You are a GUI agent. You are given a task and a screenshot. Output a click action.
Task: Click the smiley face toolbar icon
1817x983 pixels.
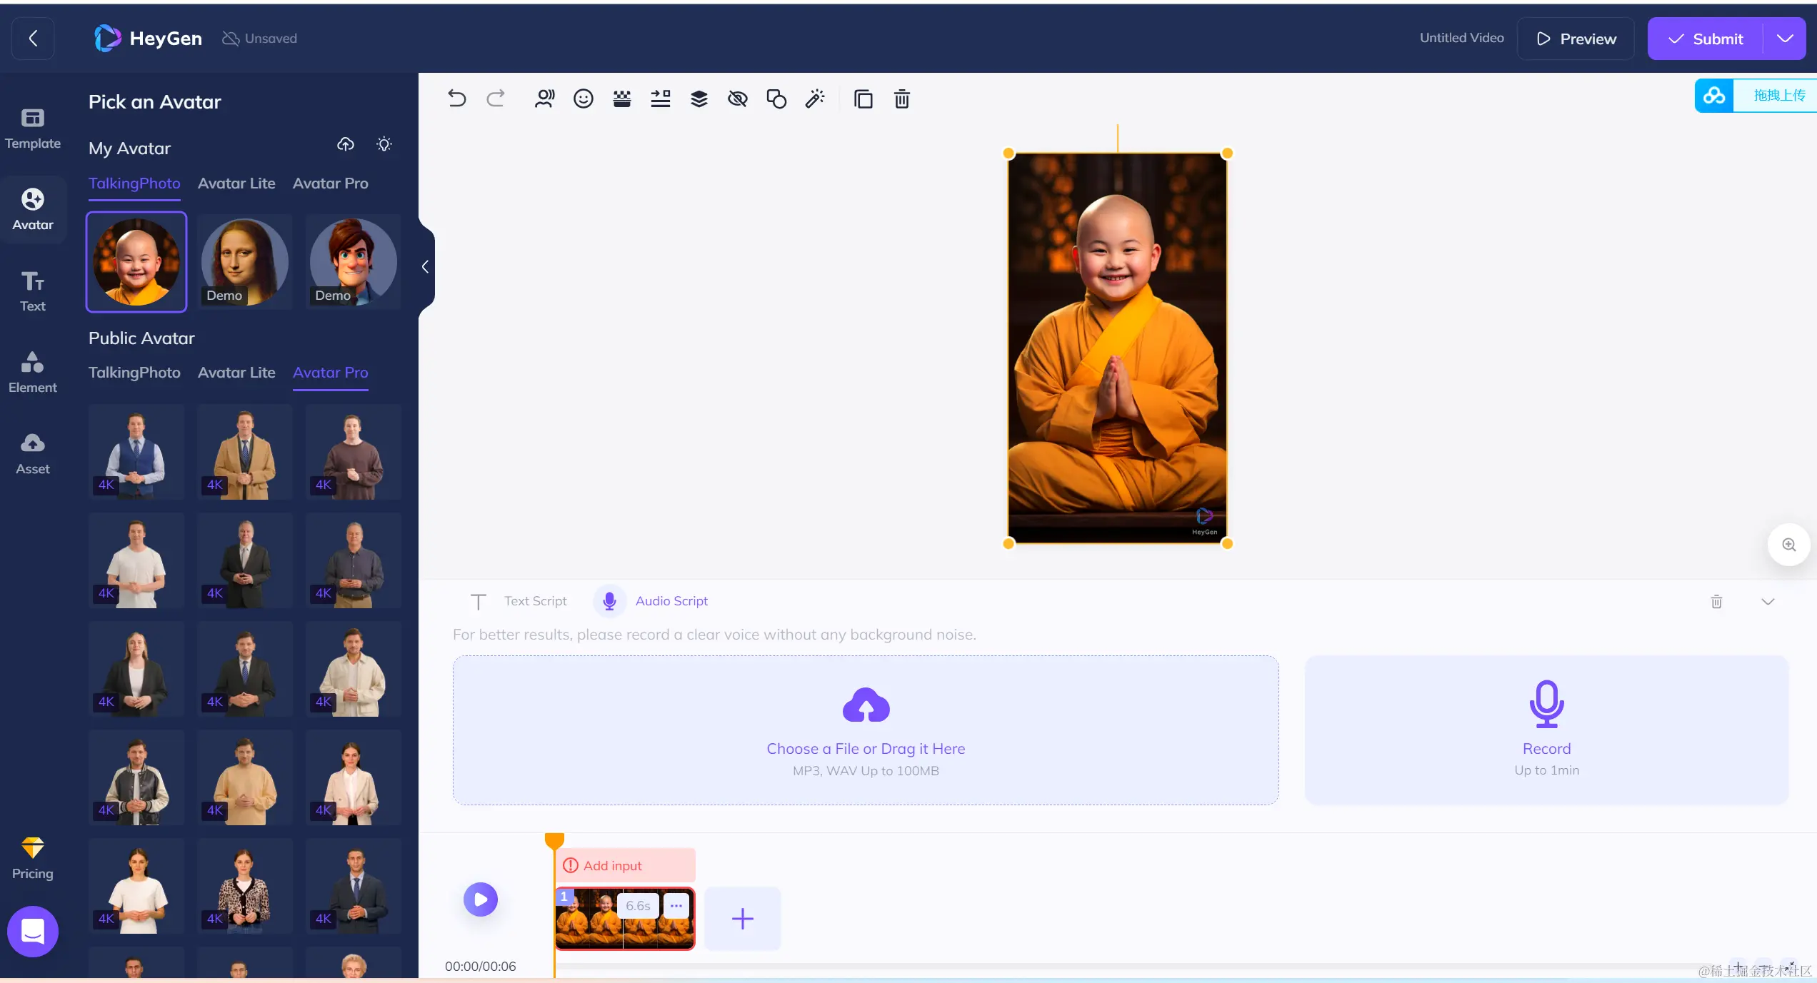(x=583, y=99)
